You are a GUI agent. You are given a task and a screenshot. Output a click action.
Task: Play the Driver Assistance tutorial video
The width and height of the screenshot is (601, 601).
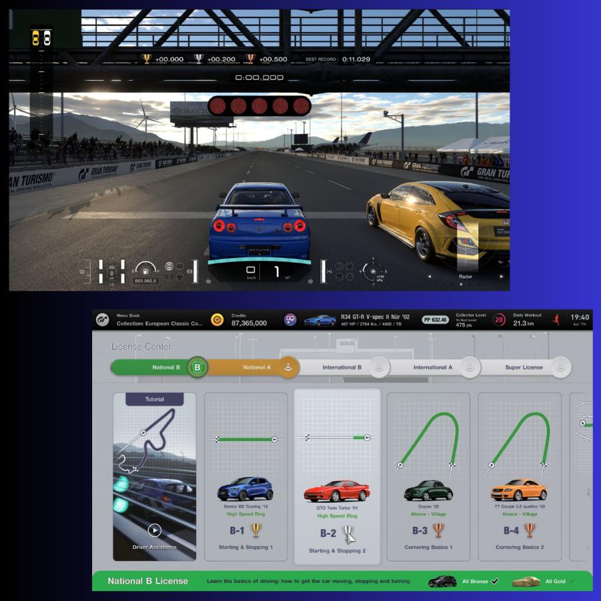(154, 530)
